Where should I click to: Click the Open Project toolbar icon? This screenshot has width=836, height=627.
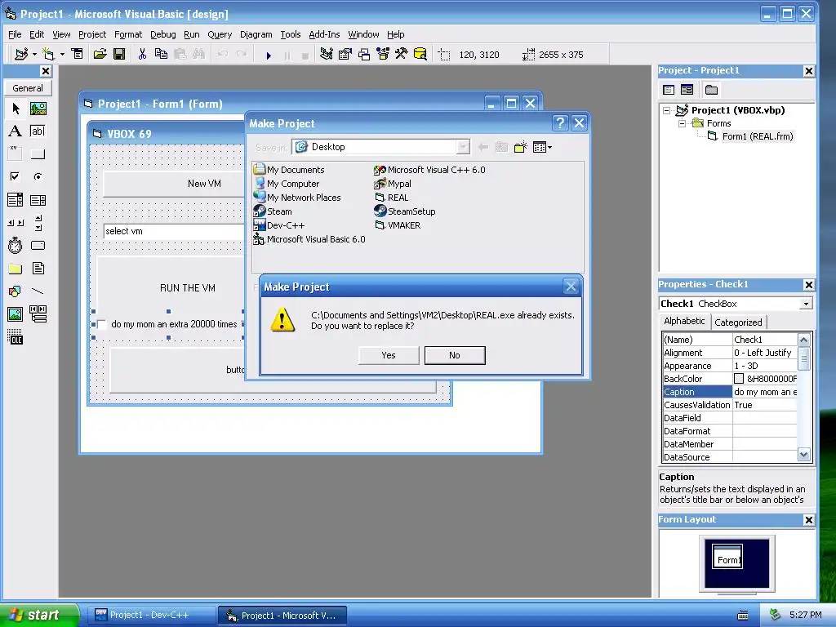click(100, 54)
